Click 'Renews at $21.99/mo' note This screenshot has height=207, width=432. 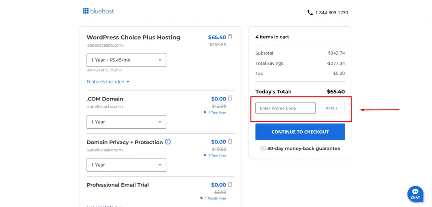[104, 70]
